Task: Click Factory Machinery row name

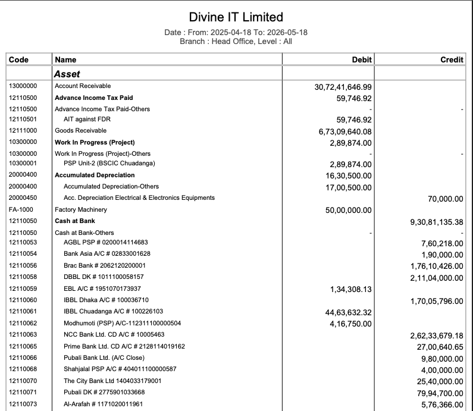Action: (x=81, y=209)
